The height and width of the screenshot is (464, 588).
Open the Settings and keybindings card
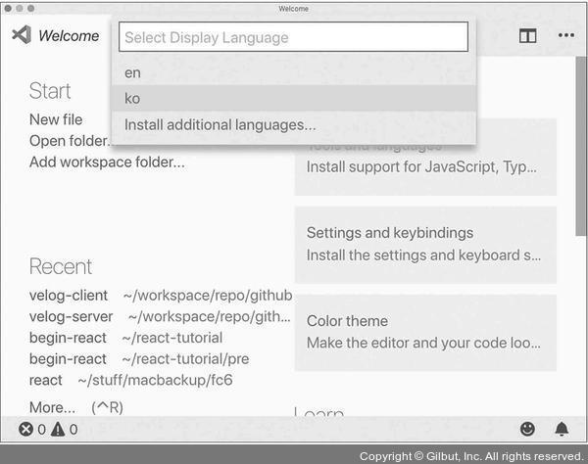point(425,245)
